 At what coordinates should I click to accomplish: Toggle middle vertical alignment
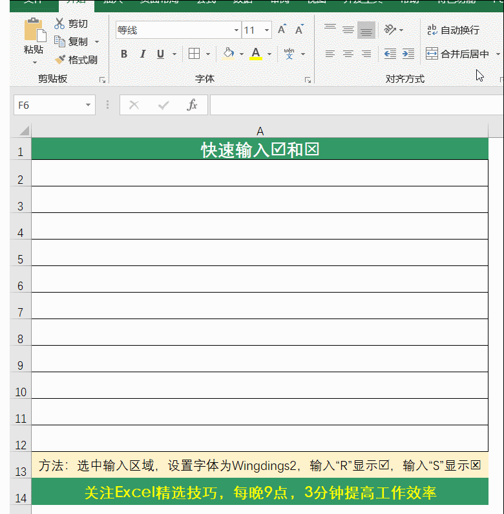click(x=348, y=30)
